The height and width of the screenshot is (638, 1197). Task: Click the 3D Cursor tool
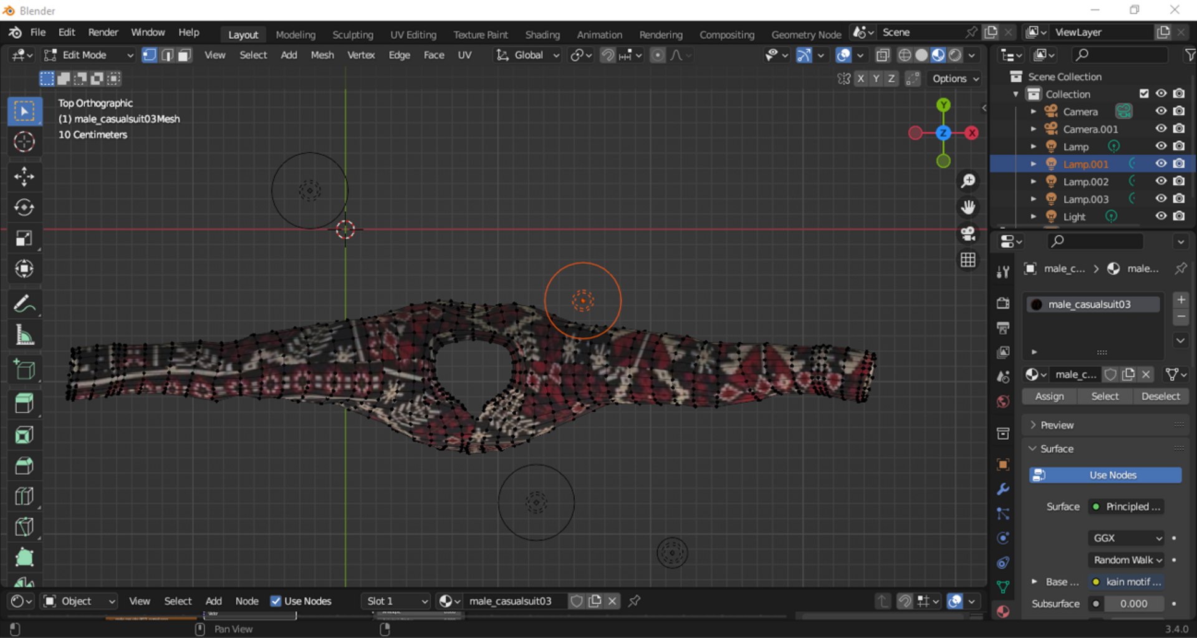coord(24,142)
